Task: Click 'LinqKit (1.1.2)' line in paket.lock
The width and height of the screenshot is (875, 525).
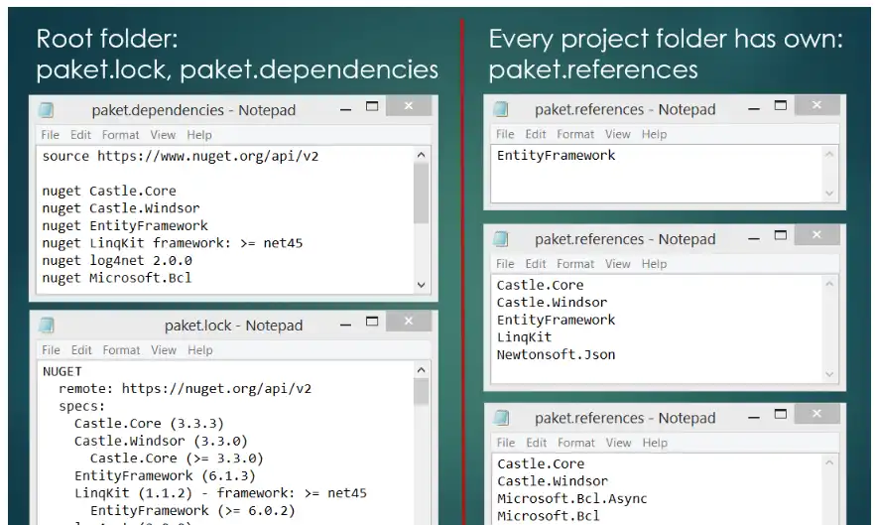Action: click(220, 493)
